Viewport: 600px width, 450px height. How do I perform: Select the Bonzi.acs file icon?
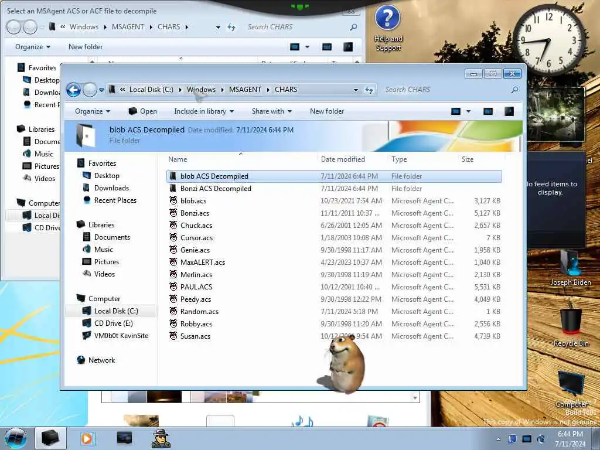(x=173, y=213)
